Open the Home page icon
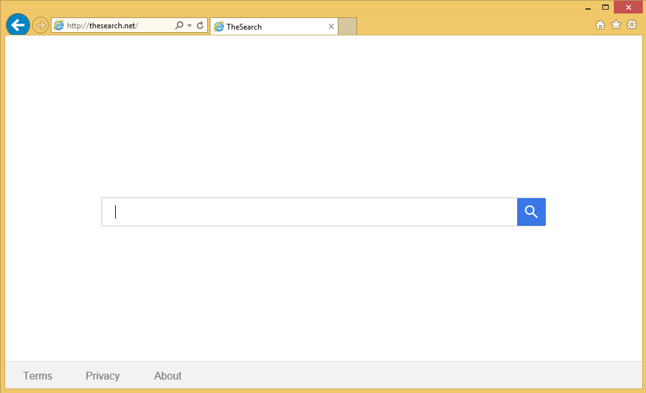The height and width of the screenshot is (393, 646). 600,25
